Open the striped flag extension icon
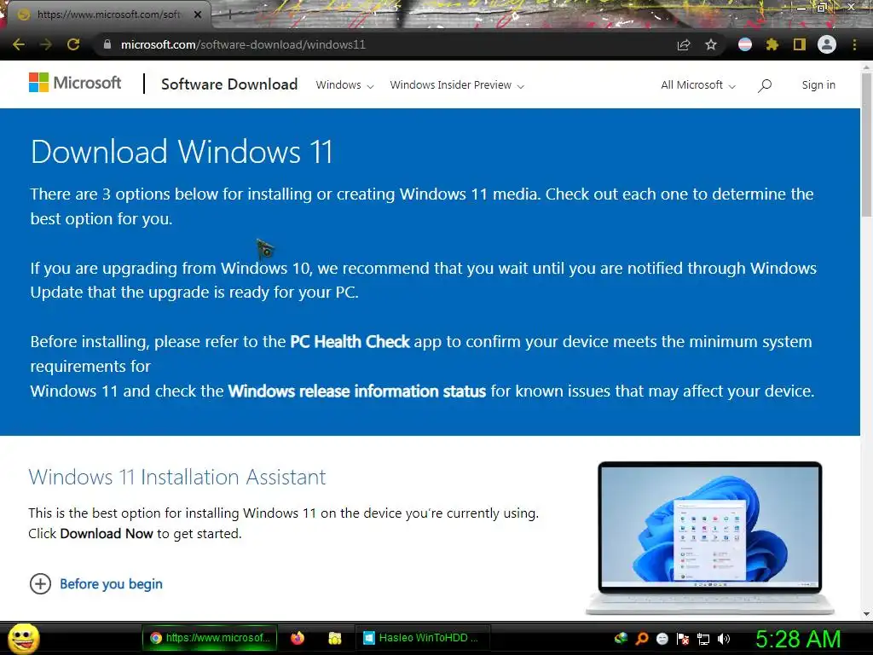The image size is (873, 655). click(745, 44)
